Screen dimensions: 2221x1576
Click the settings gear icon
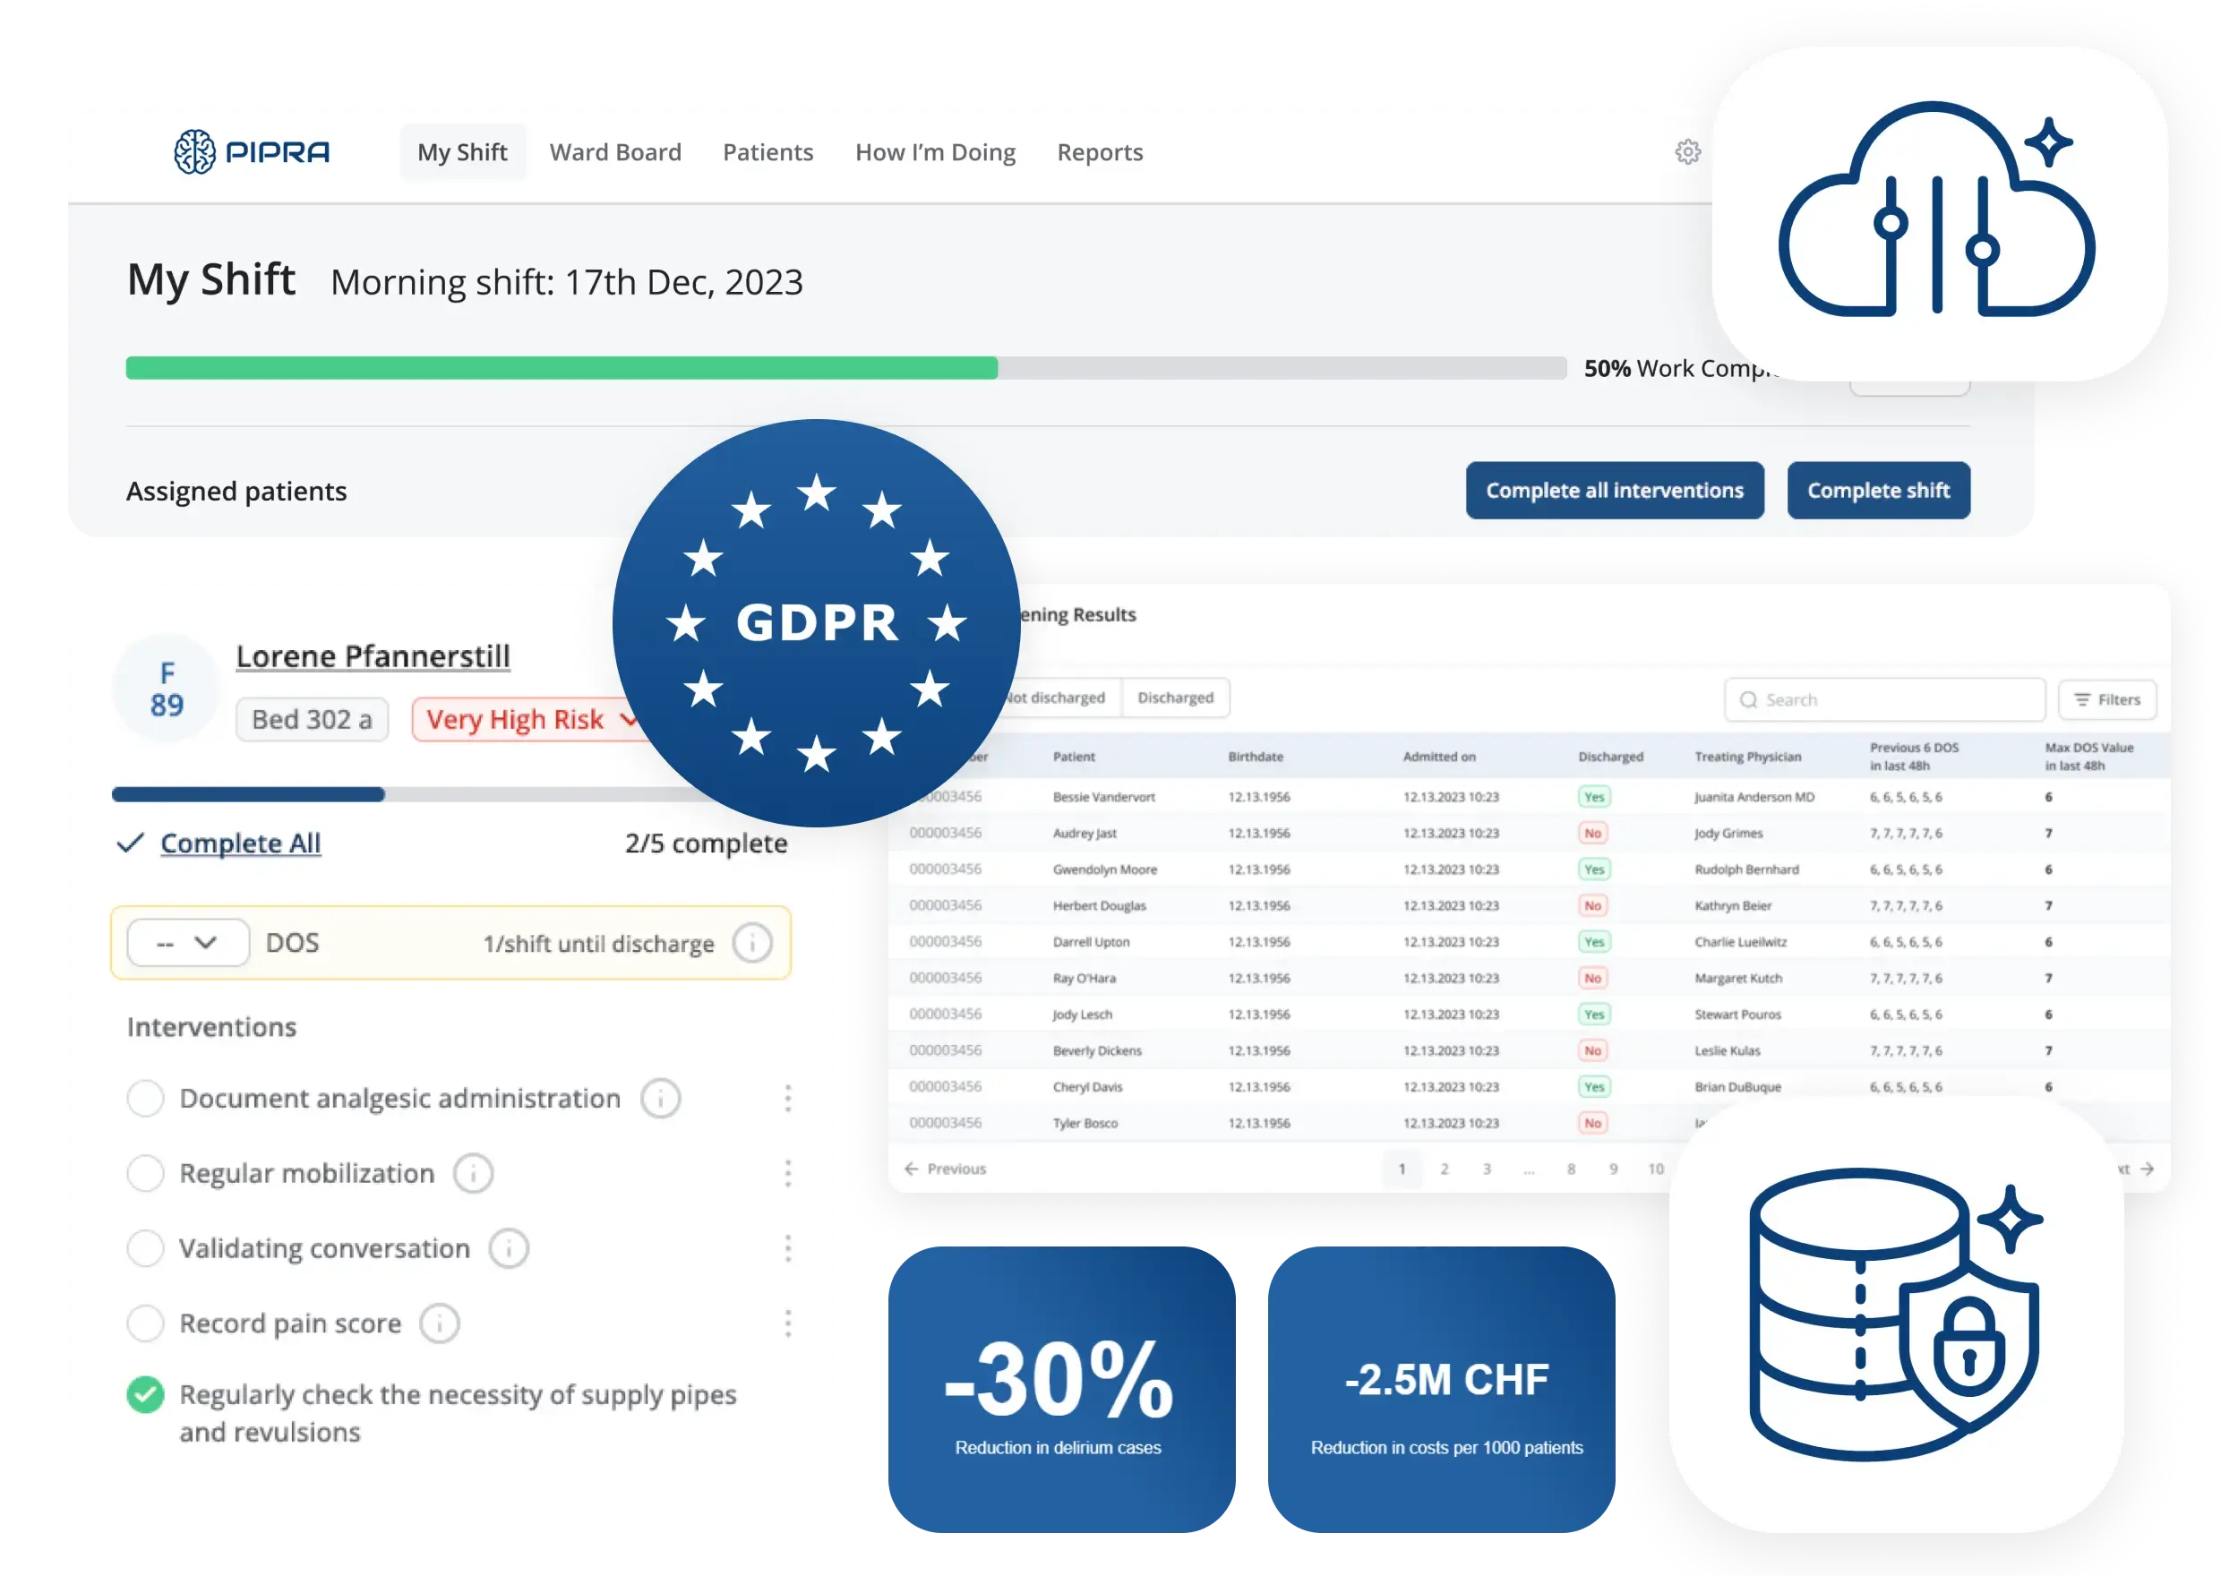(x=1687, y=152)
